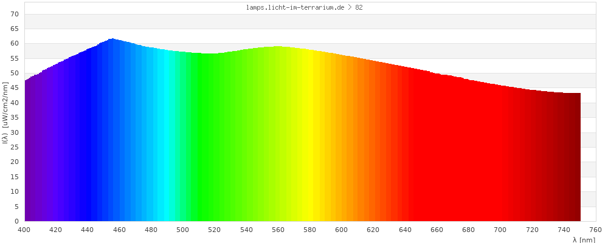The width and height of the screenshot is (608, 243).
Task: Click the 0 intensity axis tick label
Action: tap(17, 221)
